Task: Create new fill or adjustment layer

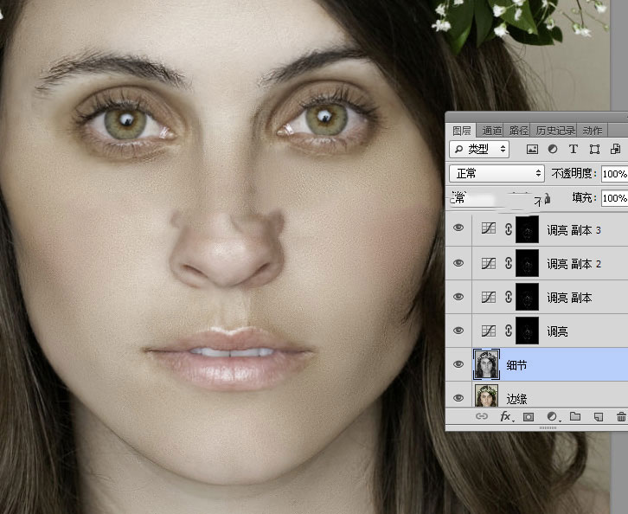Action: coord(551,417)
